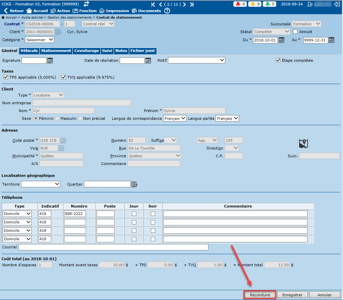This screenshot has height=300, width=343.
Task: Toggle the Annulé checkbox
Action: pyautogui.click(x=295, y=32)
